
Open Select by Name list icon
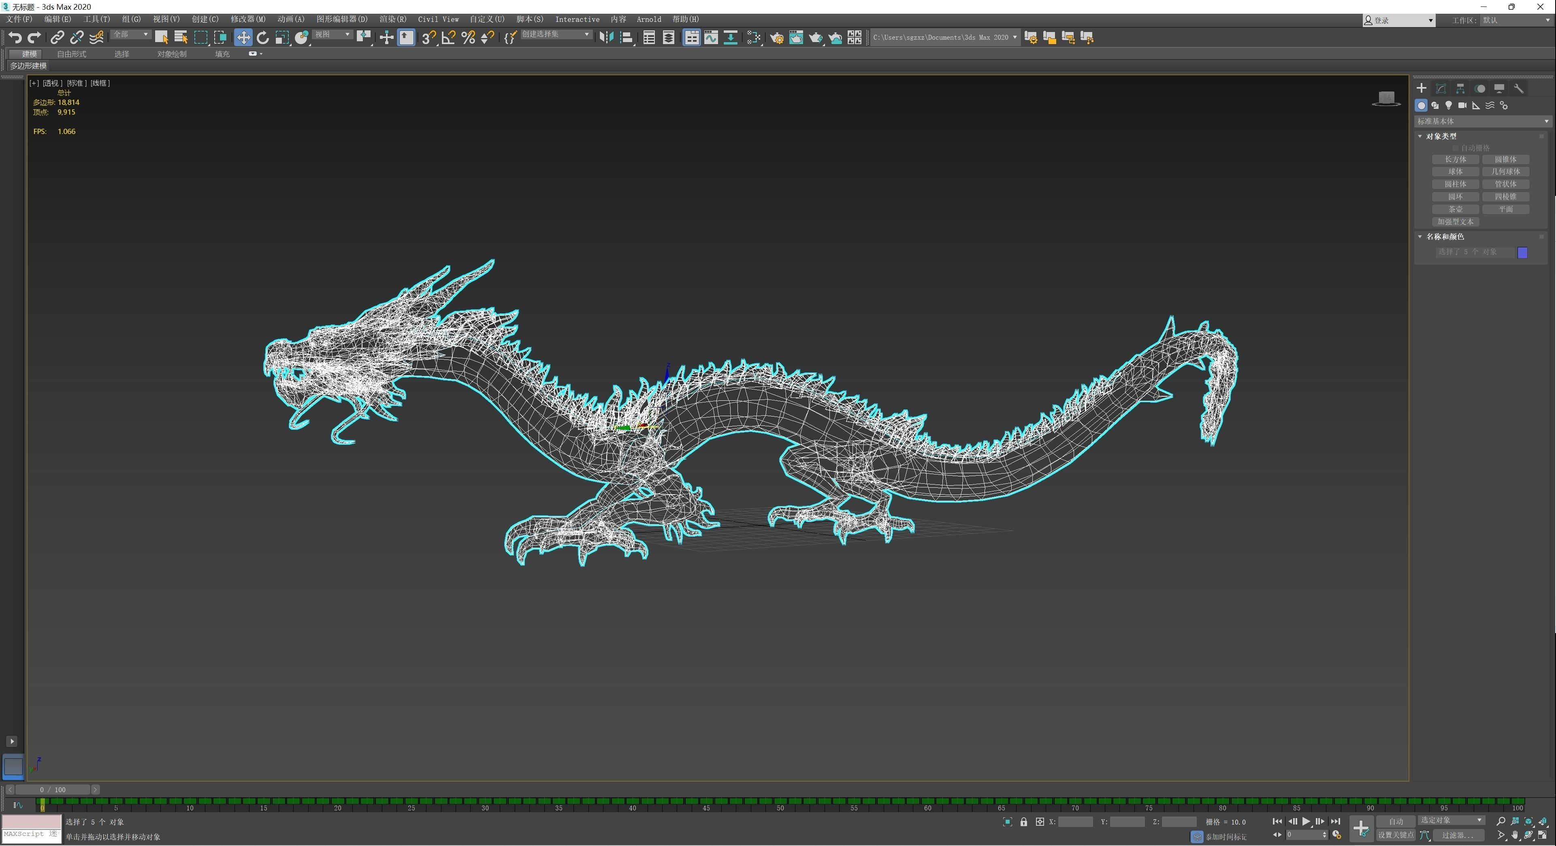pos(181,37)
